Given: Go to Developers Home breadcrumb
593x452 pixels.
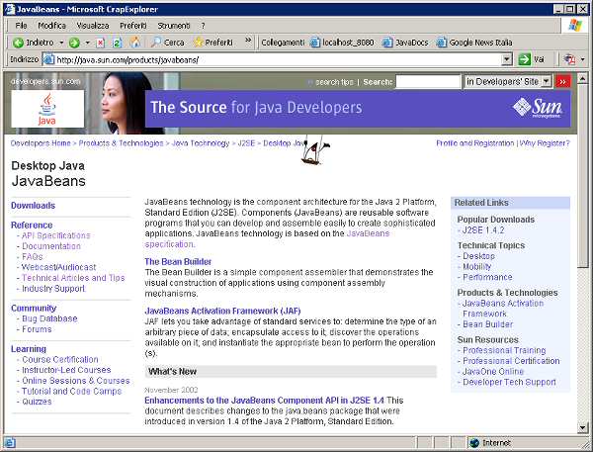Looking at the screenshot, I should pos(41,143).
